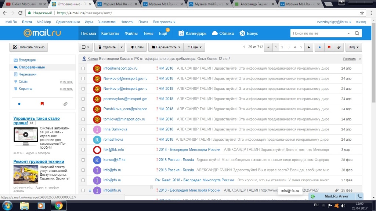Reload the page with the refresh icon
Screen dimensions: 376x211
click(x=21, y=13)
